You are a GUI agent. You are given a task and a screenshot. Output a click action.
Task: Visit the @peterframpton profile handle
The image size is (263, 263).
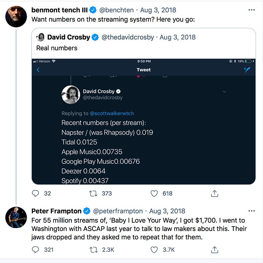tap(118, 211)
